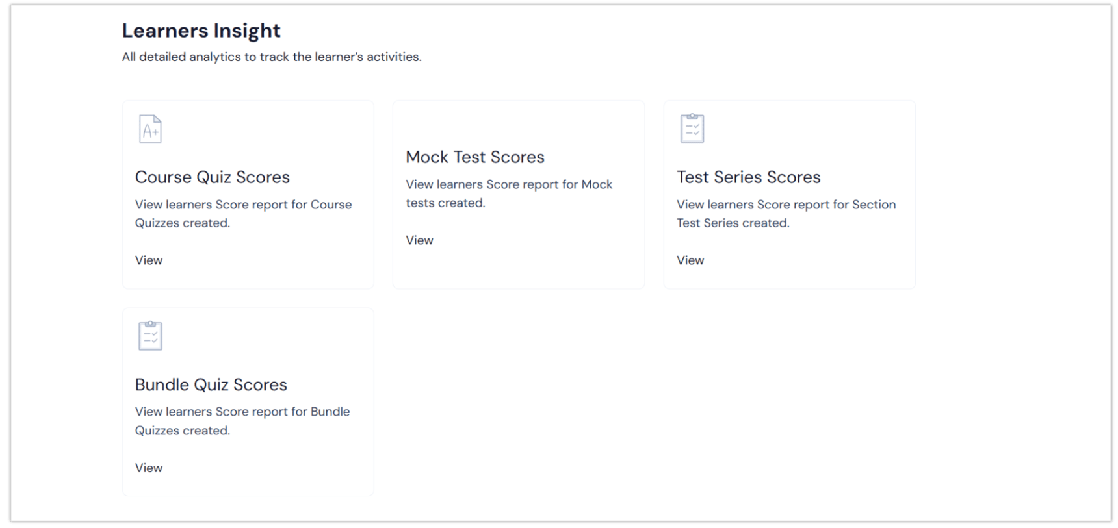Click the Test Series clipboard icon
The height and width of the screenshot is (528, 1118).
tap(692, 128)
